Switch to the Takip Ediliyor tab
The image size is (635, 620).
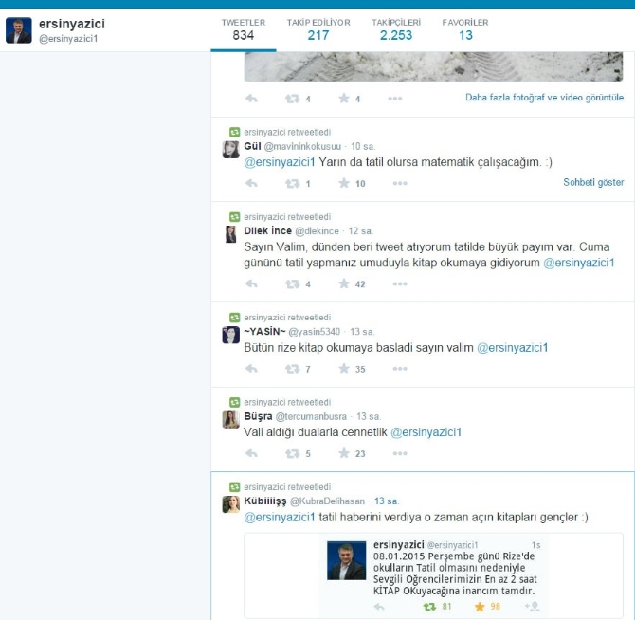pyautogui.click(x=317, y=29)
